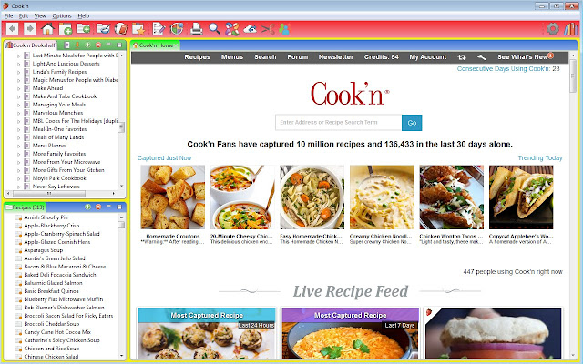583x364 pixels.
Task: Open settings gear at toolbar right
Action: point(553,28)
